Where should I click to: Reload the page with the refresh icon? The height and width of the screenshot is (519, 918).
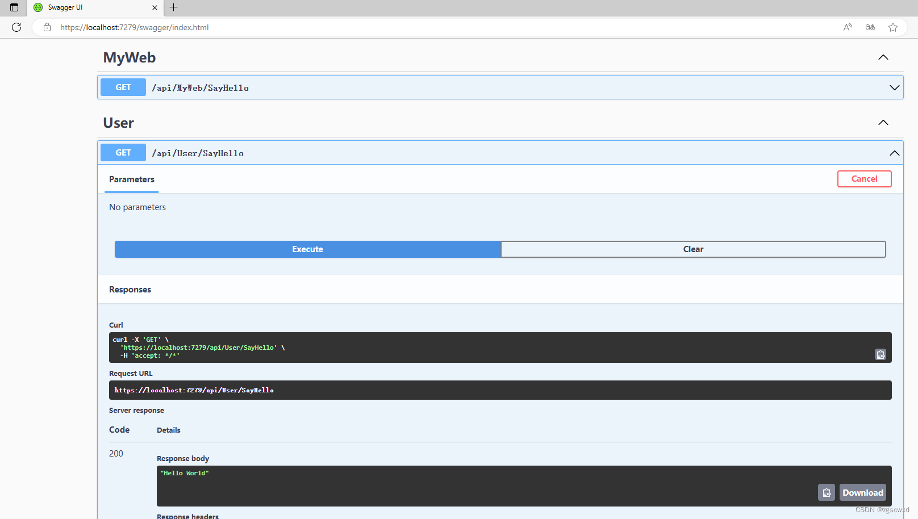[16, 27]
